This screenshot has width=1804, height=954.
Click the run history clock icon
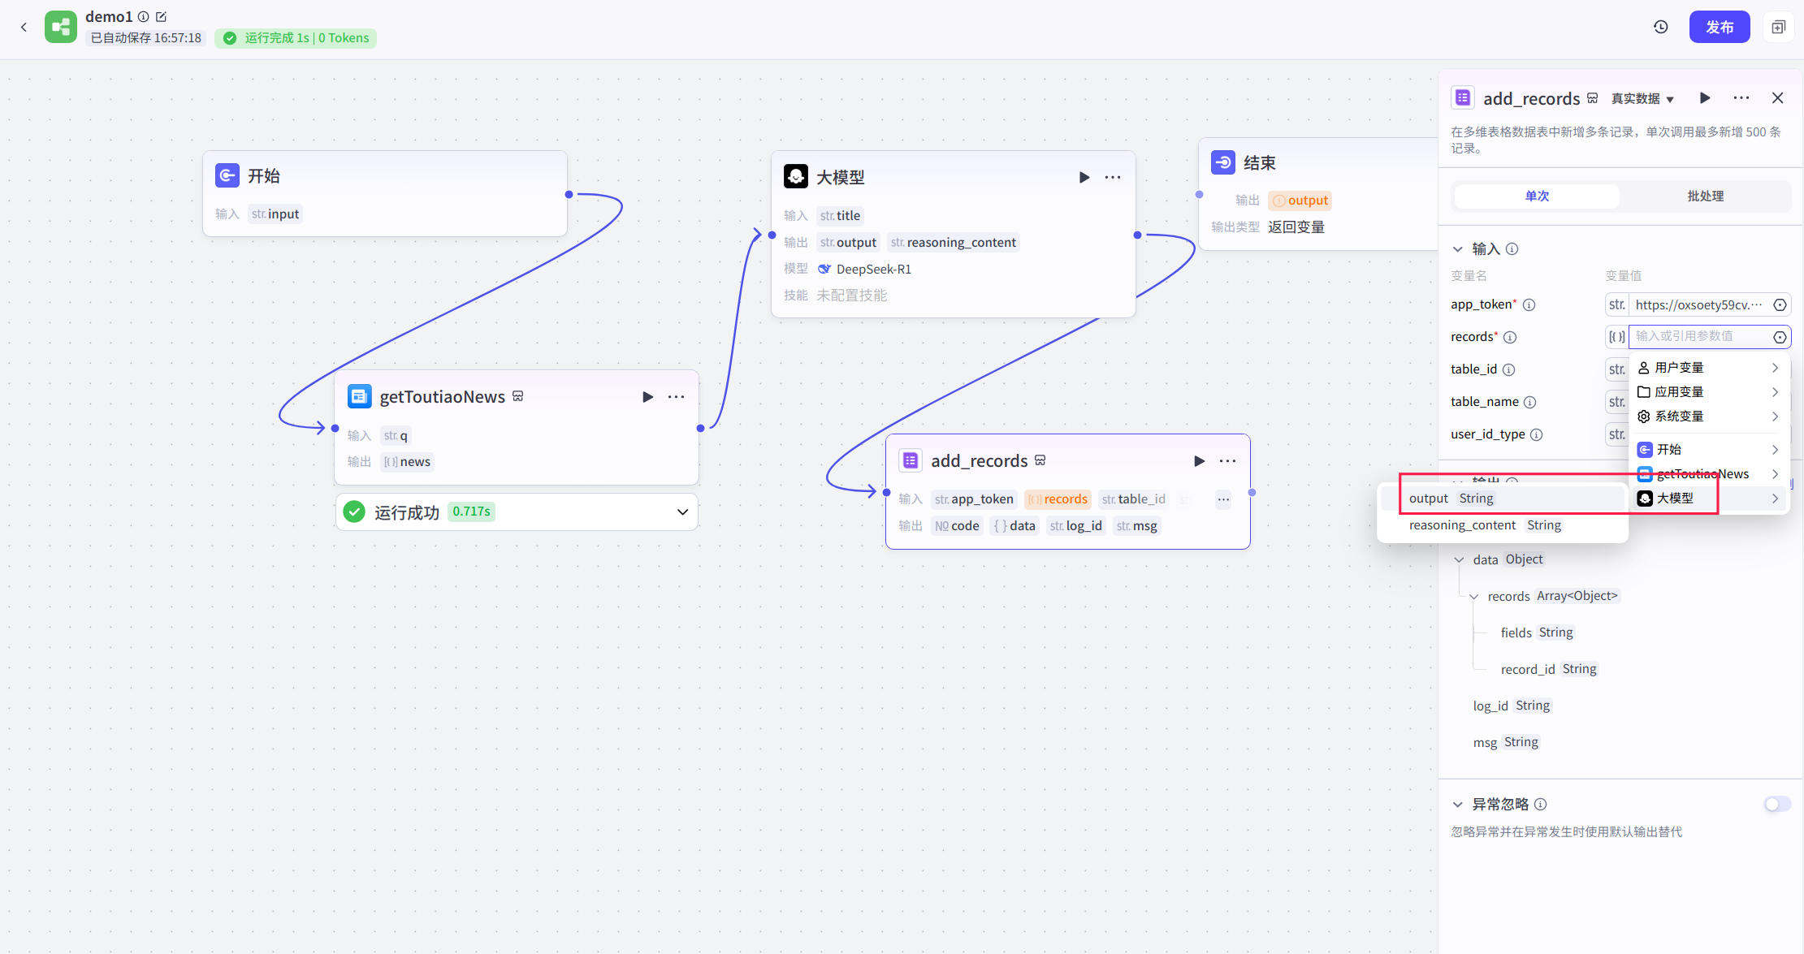pyautogui.click(x=1661, y=27)
